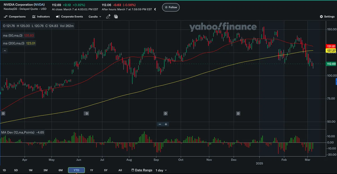Select the 5Y range tab
This screenshot has height=174, width=337.
tap(106, 170)
